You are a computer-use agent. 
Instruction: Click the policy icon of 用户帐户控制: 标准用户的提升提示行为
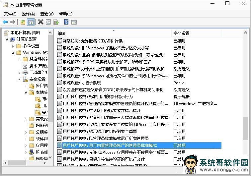[x=59, y=97]
